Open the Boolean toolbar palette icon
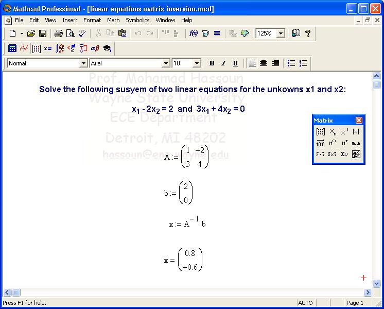The image size is (384, 309). click(72, 48)
